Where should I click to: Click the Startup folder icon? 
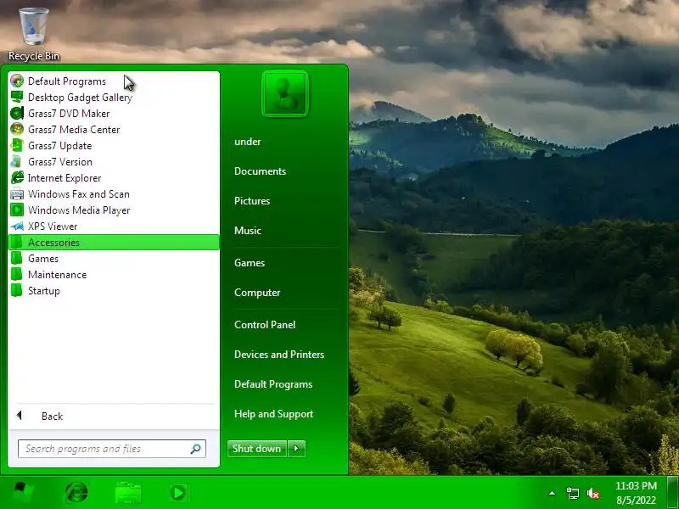click(x=17, y=291)
